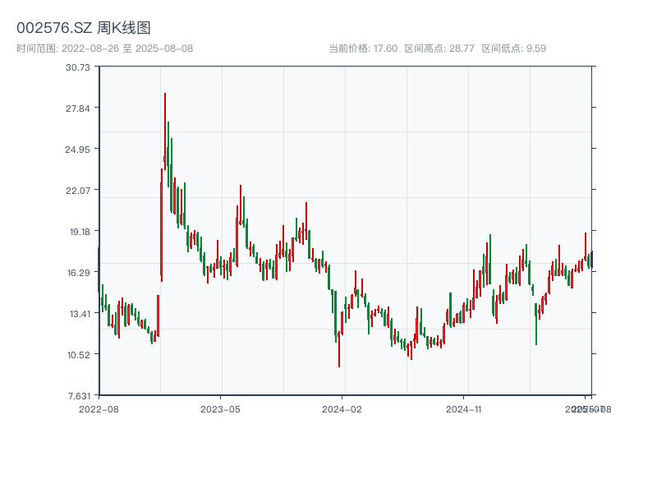Click the y-axis value 24.95
Image resolution: width=657 pixels, height=493 pixels.
[x=77, y=150]
